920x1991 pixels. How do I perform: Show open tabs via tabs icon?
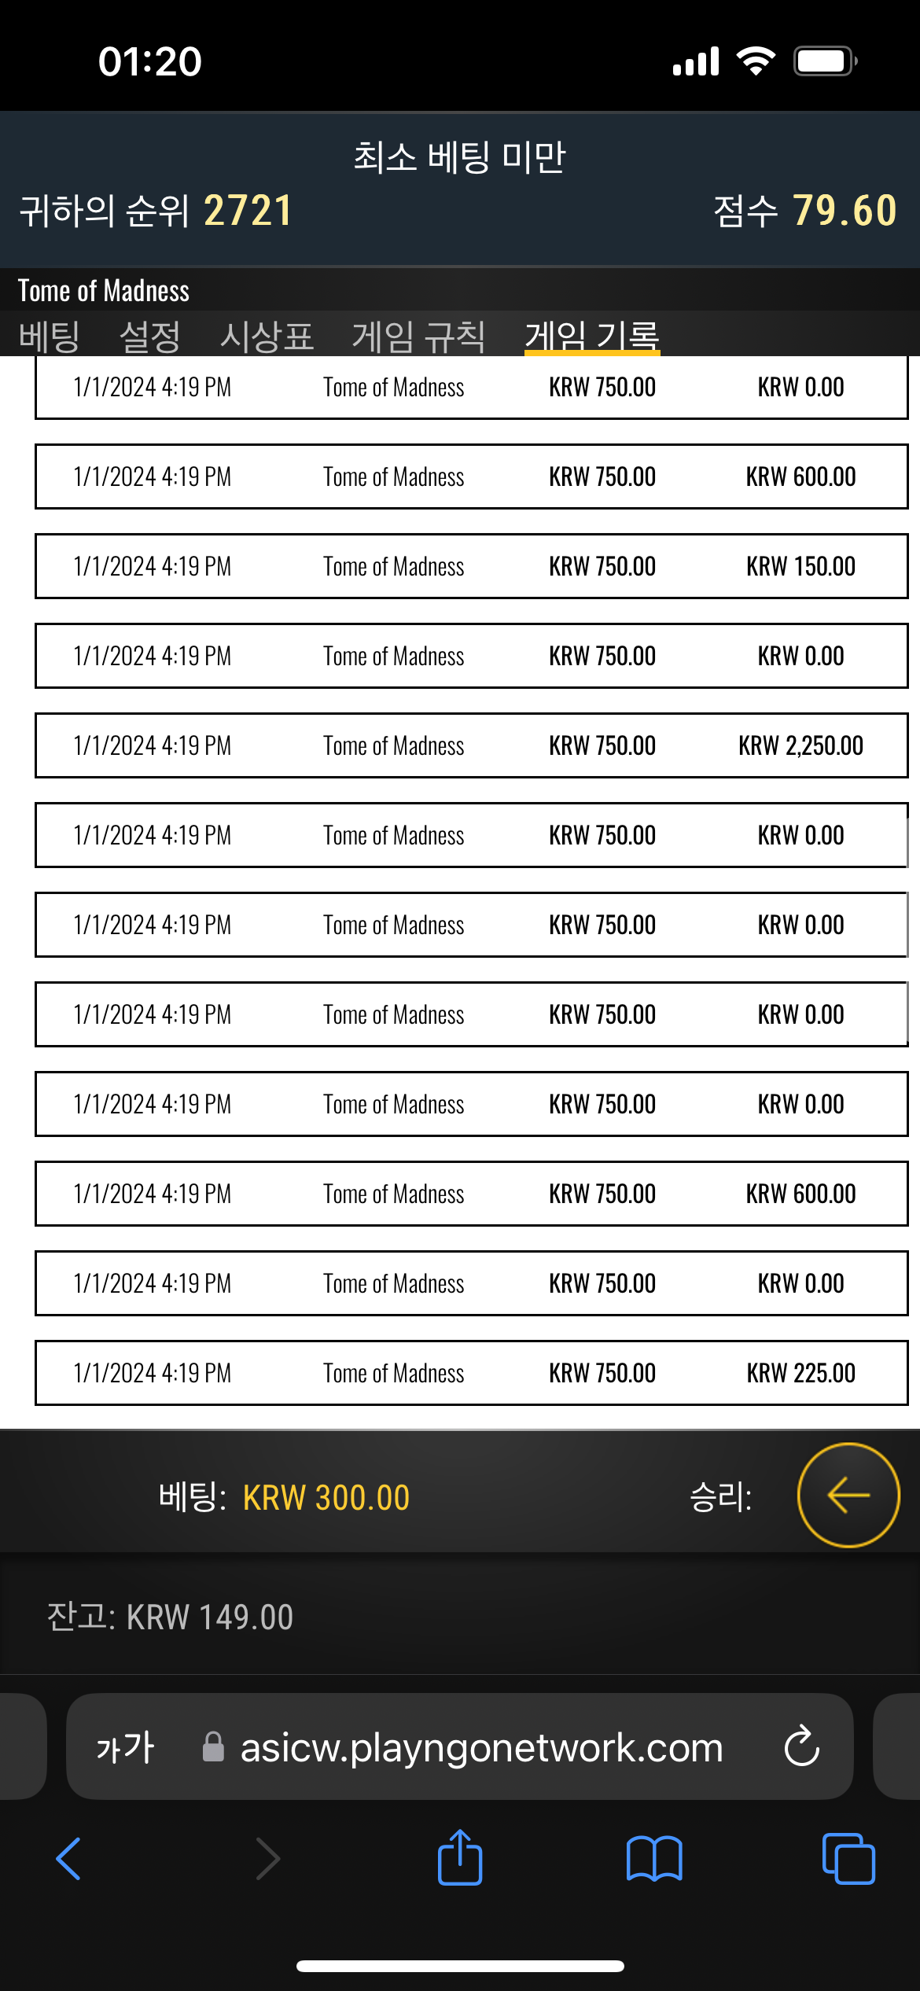(848, 1859)
